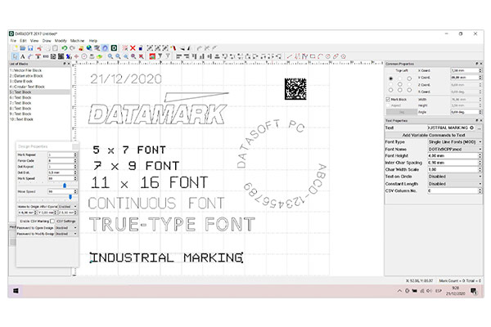Select the bottom-right anchor radio button
The width and height of the screenshot is (491, 327).
pos(409,90)
